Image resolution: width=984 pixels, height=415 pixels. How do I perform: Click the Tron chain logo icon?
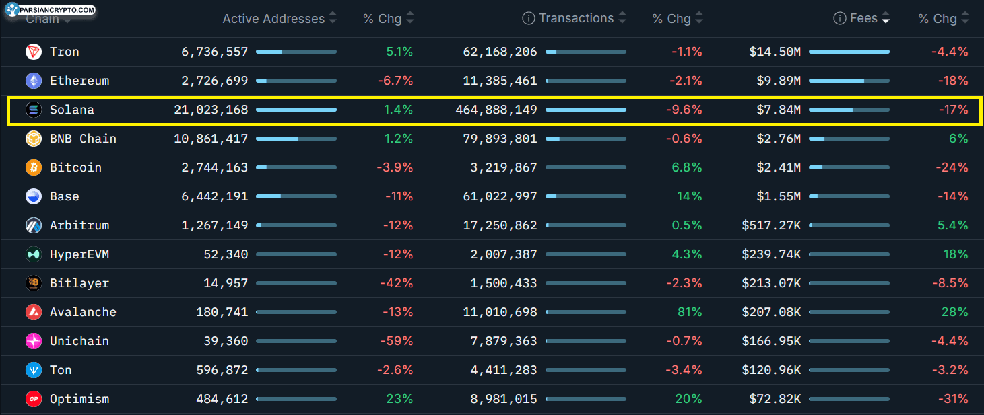tap(34, 52)
